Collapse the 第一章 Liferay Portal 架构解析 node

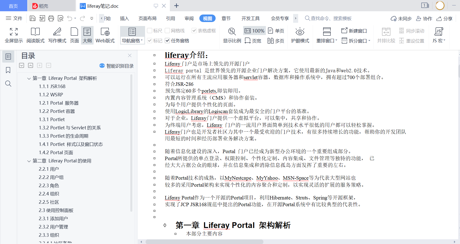click(29, 78)
